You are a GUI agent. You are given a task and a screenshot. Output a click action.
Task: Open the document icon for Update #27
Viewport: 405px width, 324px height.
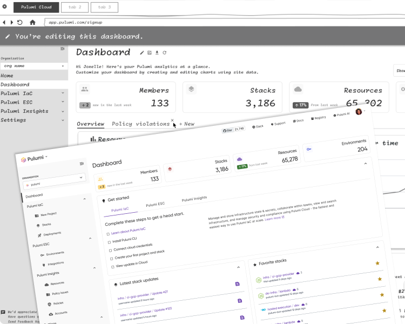click(x=238, y=284)
